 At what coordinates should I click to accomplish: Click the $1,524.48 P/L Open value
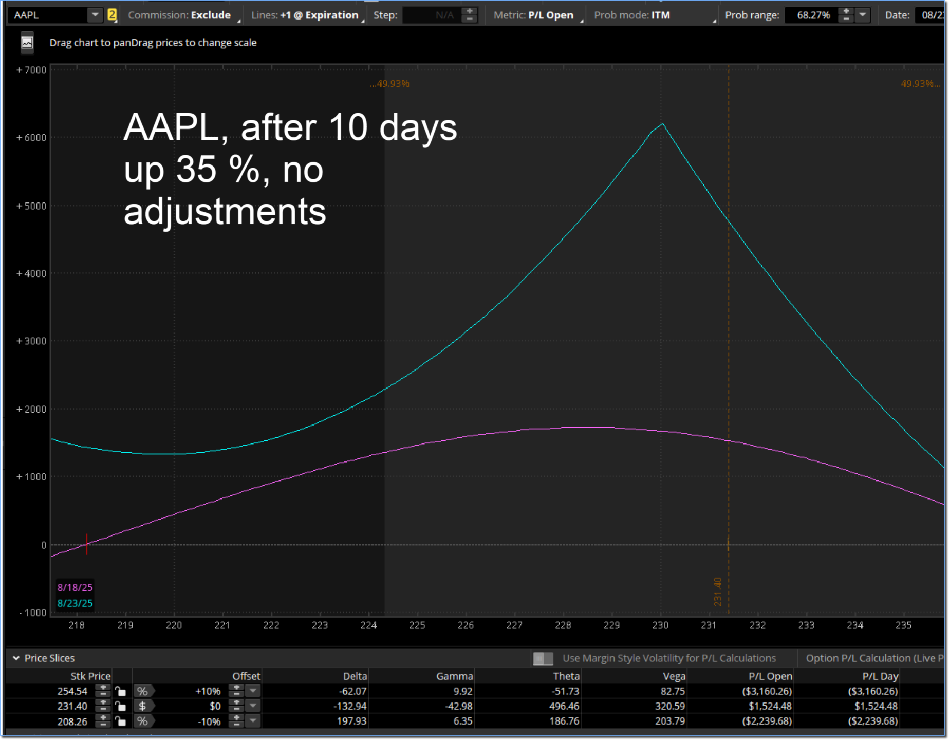(x=770, y=706)
